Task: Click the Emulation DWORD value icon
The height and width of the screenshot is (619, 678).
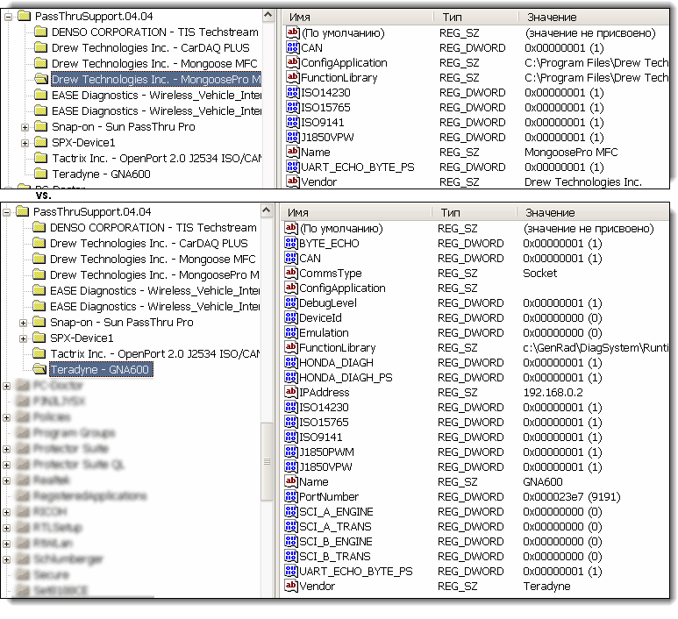Action: [x=291, y=333]
